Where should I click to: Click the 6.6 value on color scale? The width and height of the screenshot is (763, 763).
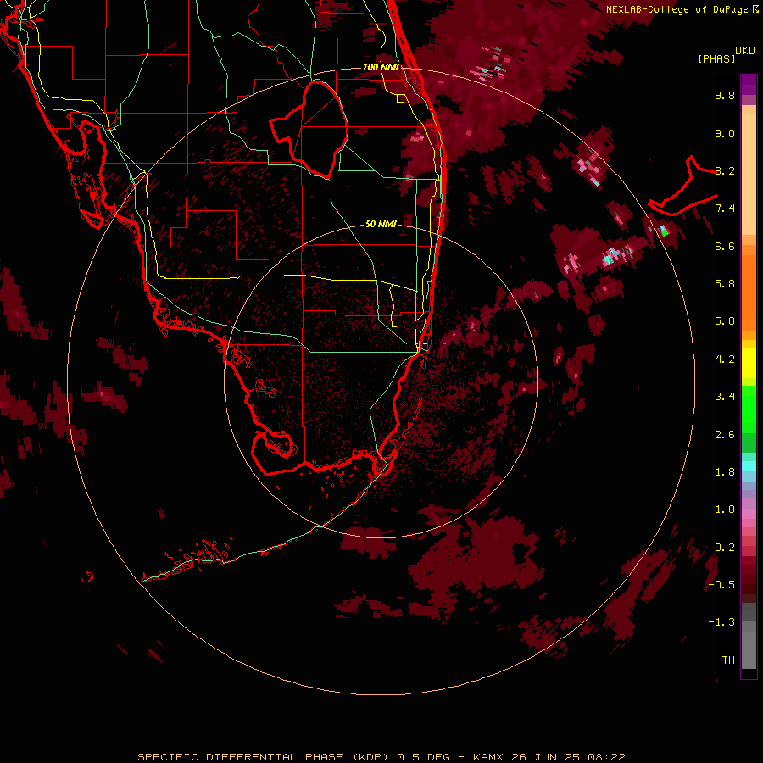[x=725, y=247]
